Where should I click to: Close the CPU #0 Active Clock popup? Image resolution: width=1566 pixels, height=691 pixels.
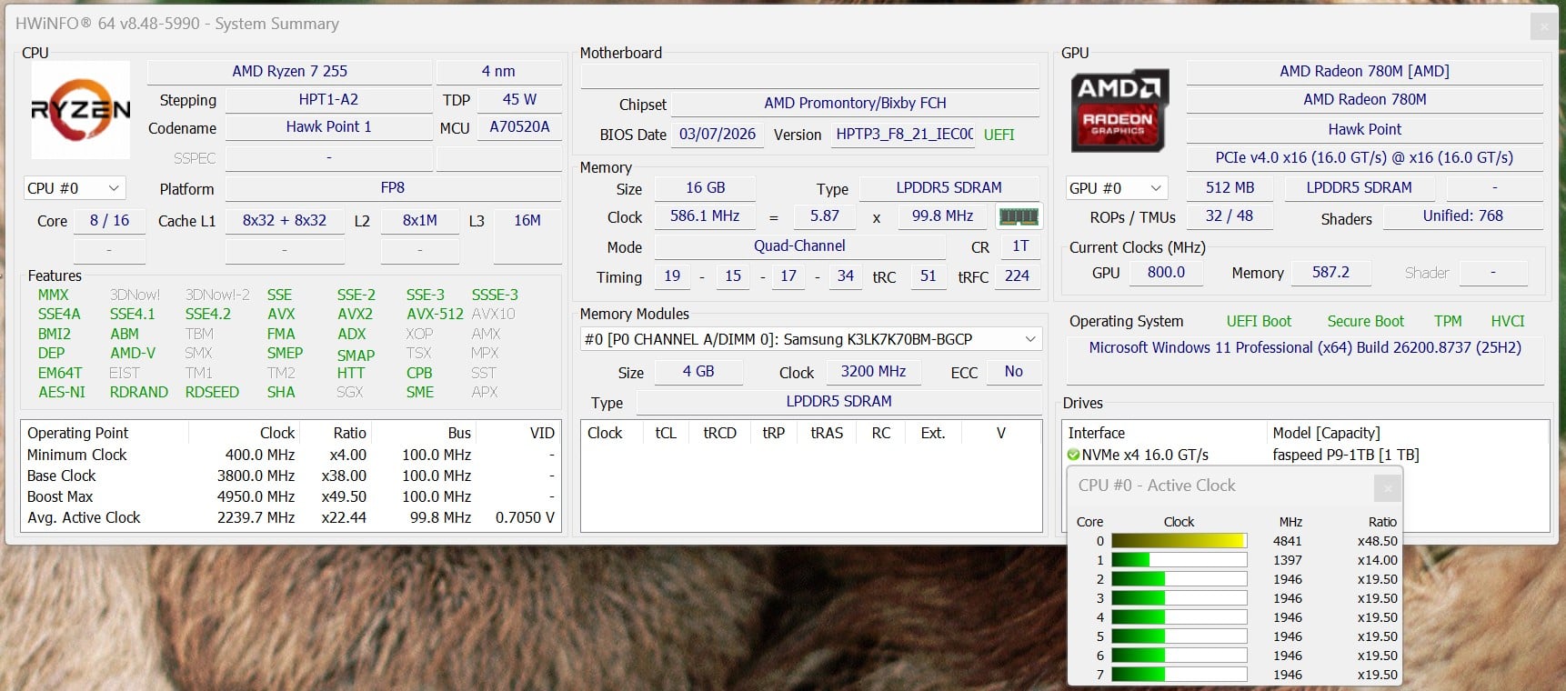tap(1388, 488)
